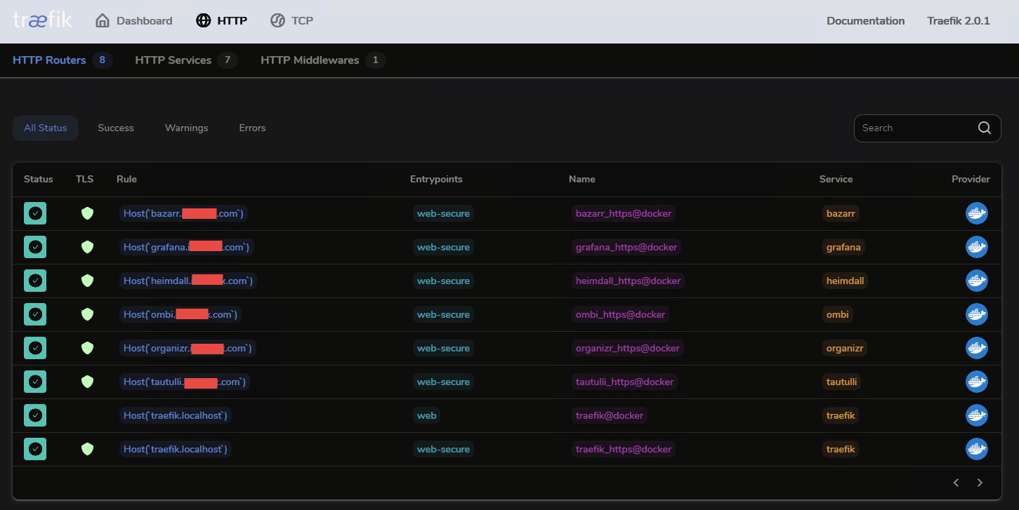Click the traefik_https@docker name
Screen dimensions: 1019x510
click(624, 449)
